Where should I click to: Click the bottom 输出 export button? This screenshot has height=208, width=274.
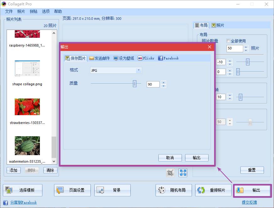(x=252, y=190)
